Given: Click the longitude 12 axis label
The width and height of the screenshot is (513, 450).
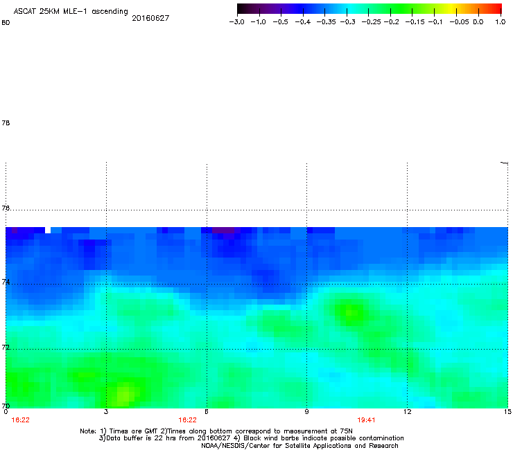Looking at the screenshot, I should (407, 412).
